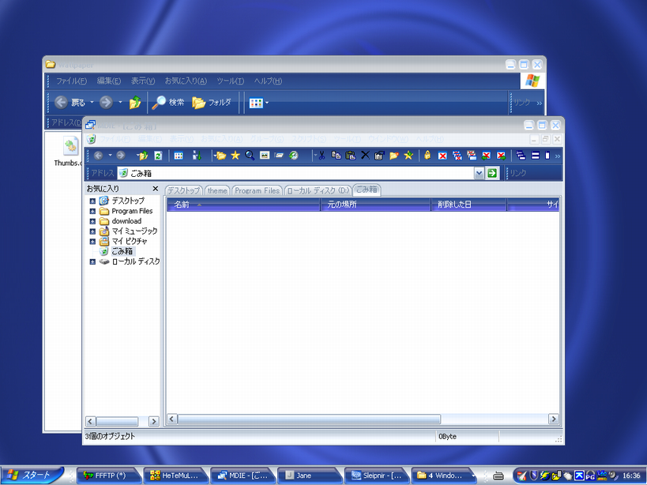Click the green Refresh icon in MDIE
647x485 pixels.
click(158, 156)
